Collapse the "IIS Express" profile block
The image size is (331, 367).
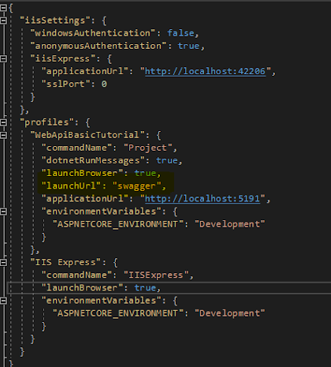click(x=3, y=263)
